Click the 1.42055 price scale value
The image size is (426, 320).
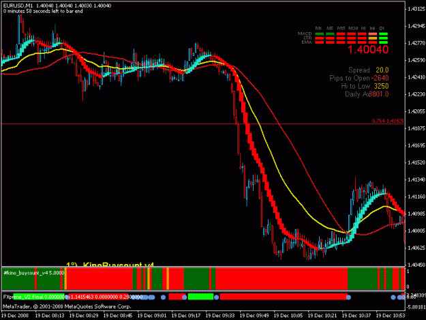(416, 111)
